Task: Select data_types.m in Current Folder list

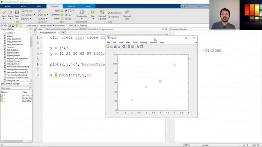Action: click(x=12, y=50)
